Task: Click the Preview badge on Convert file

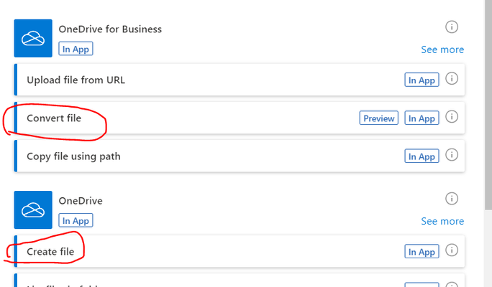Action: pyautogui.click(x=378, y=118)
